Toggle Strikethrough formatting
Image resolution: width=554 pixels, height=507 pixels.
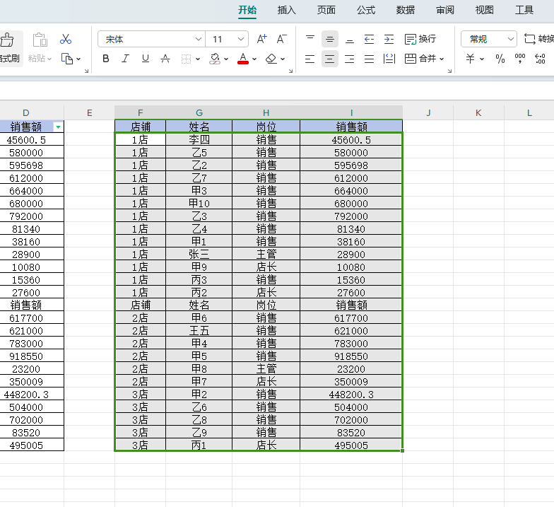(x=165, y=59)
